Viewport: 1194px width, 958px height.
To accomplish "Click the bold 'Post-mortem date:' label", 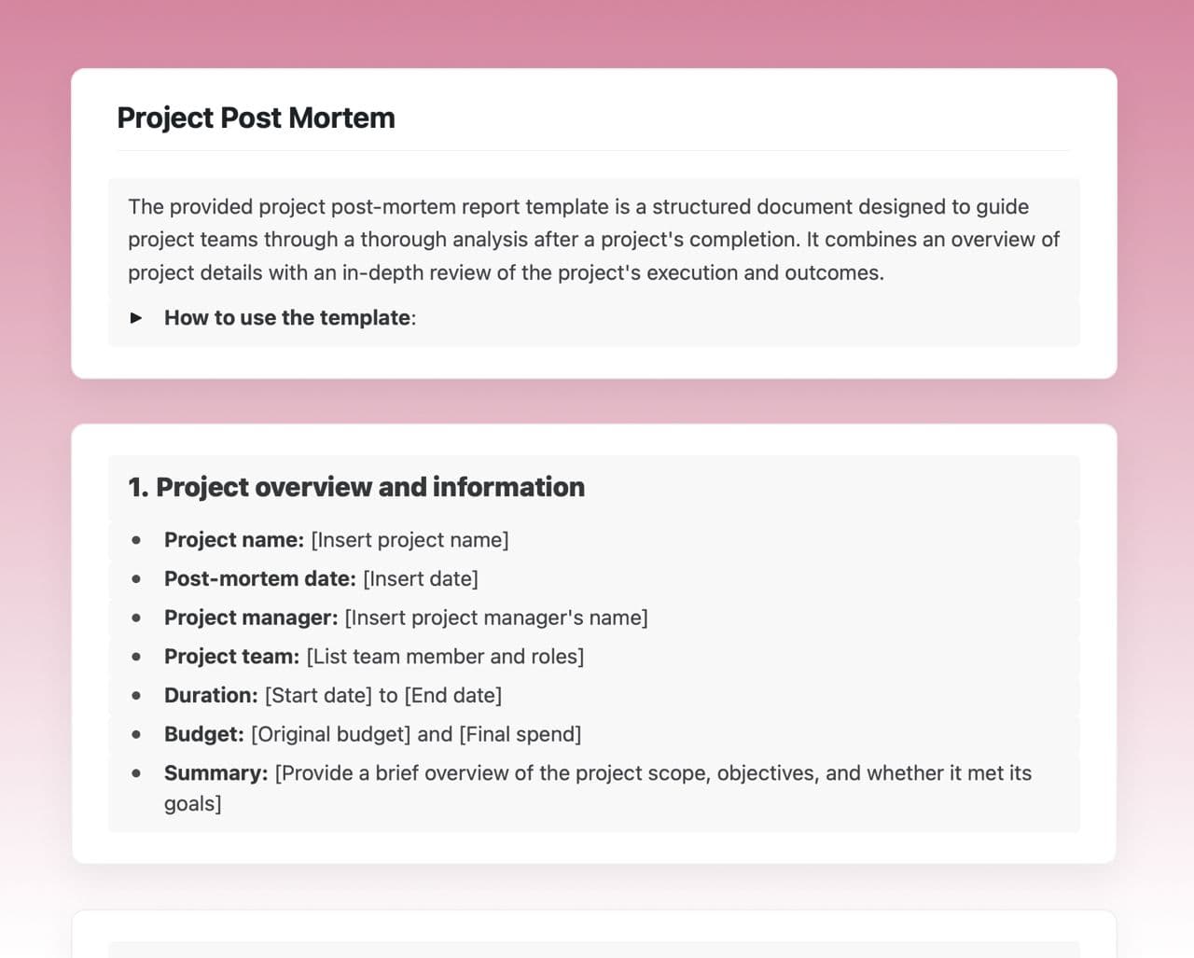I will pyautogui.click(x=259, y=579).
